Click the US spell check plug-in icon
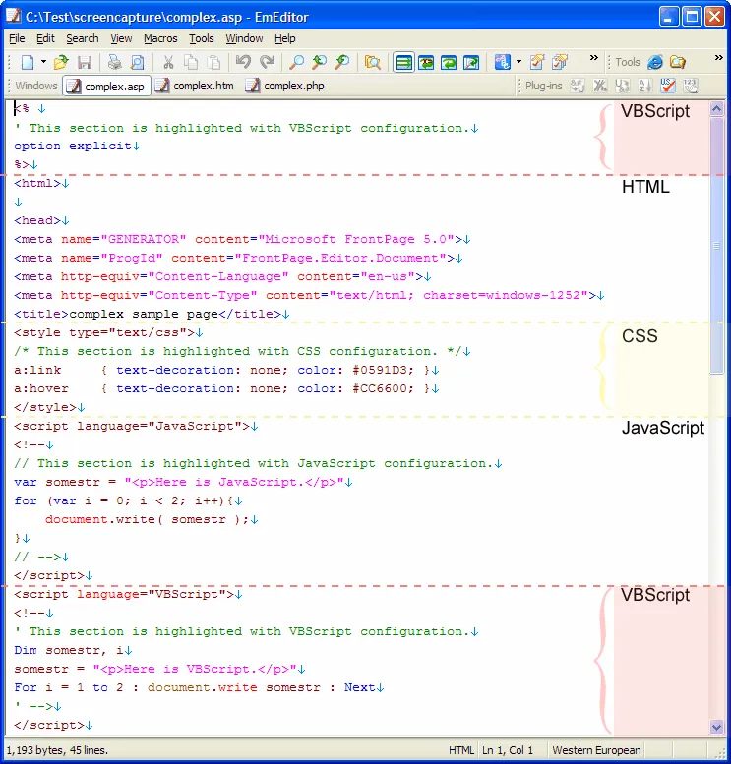 click(x=668, y=86)
